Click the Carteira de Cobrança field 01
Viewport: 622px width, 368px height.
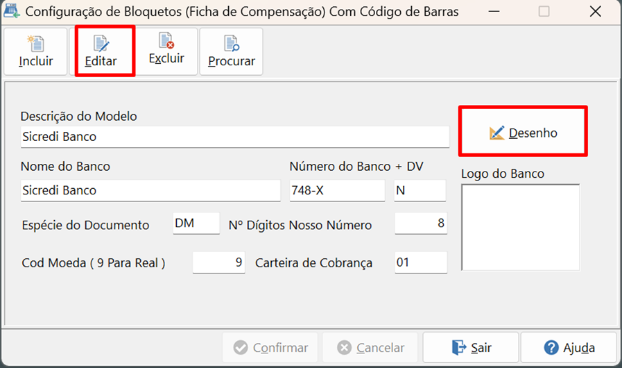pos(421,262)
